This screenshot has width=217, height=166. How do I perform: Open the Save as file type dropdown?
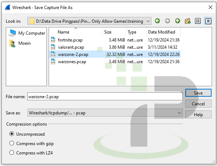180,113
